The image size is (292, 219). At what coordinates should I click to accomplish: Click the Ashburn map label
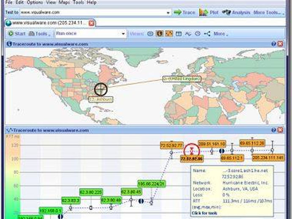101,99
